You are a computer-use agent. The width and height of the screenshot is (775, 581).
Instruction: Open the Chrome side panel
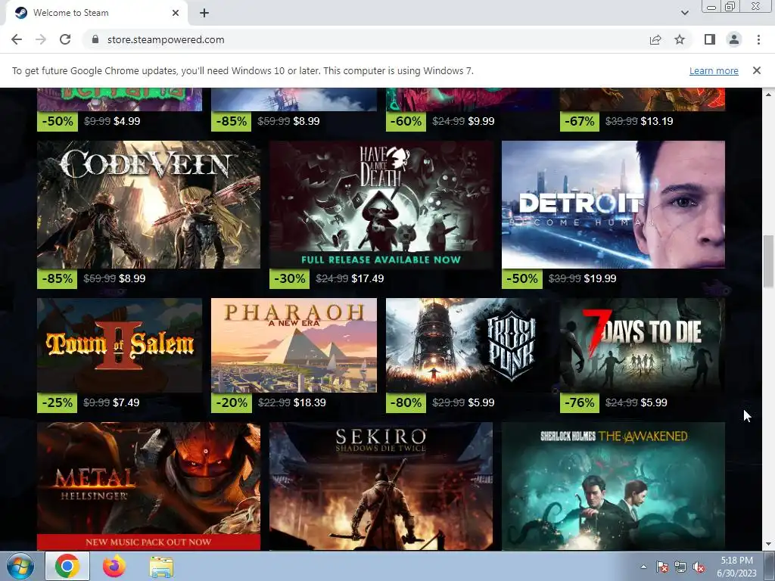click(710, 39)
